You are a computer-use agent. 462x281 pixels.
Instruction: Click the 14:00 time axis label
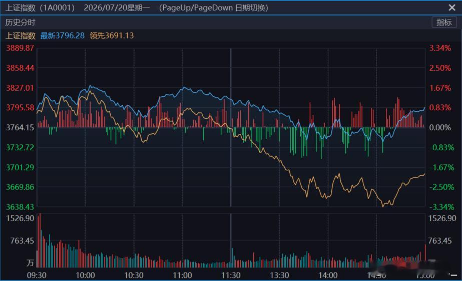tap(328, 276)
